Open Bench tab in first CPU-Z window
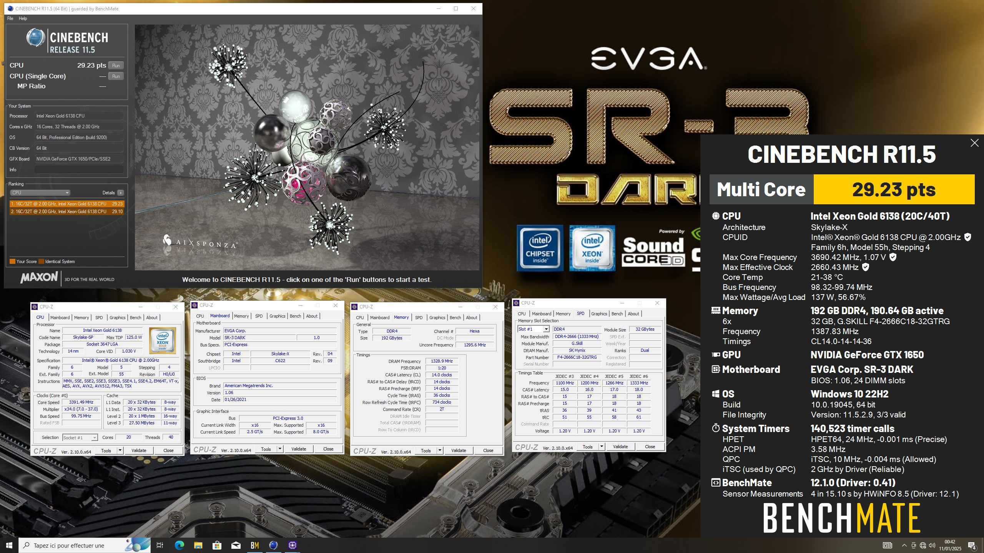 pos(135,318)
